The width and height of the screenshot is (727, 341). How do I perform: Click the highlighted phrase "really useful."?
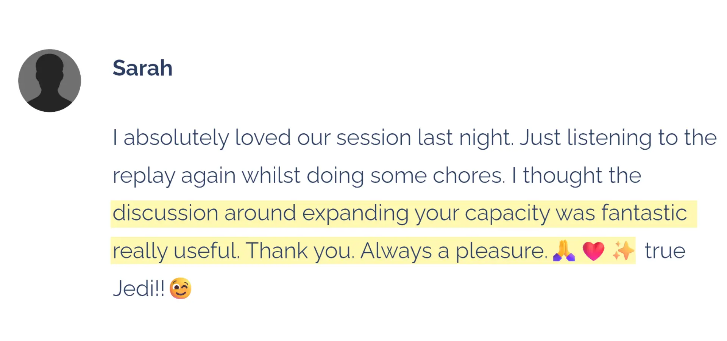(x=176, y=251)
